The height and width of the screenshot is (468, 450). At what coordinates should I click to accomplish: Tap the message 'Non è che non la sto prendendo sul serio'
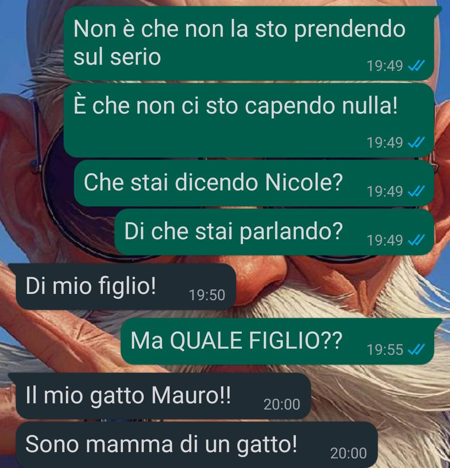(249, 43)
